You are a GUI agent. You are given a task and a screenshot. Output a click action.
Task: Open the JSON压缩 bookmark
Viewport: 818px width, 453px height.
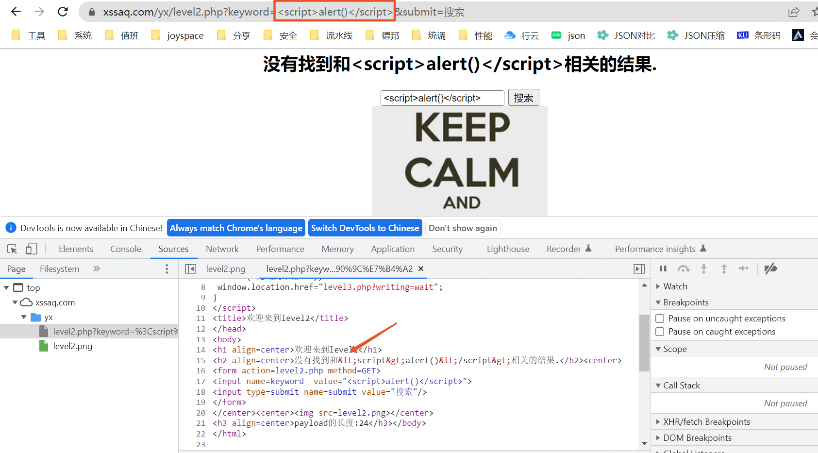pos(696,35)
